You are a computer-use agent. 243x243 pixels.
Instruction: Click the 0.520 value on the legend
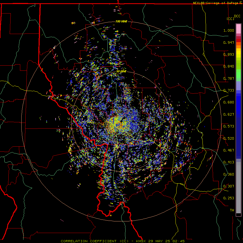click(229, 139)
